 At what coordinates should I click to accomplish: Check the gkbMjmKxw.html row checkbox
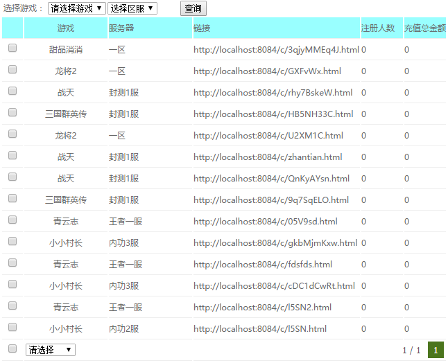point(12,241)
